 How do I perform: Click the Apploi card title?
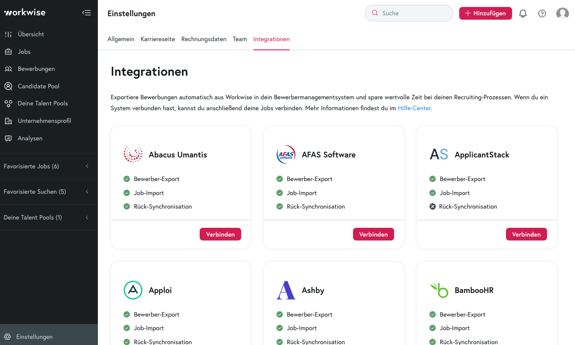click(160, 290)
